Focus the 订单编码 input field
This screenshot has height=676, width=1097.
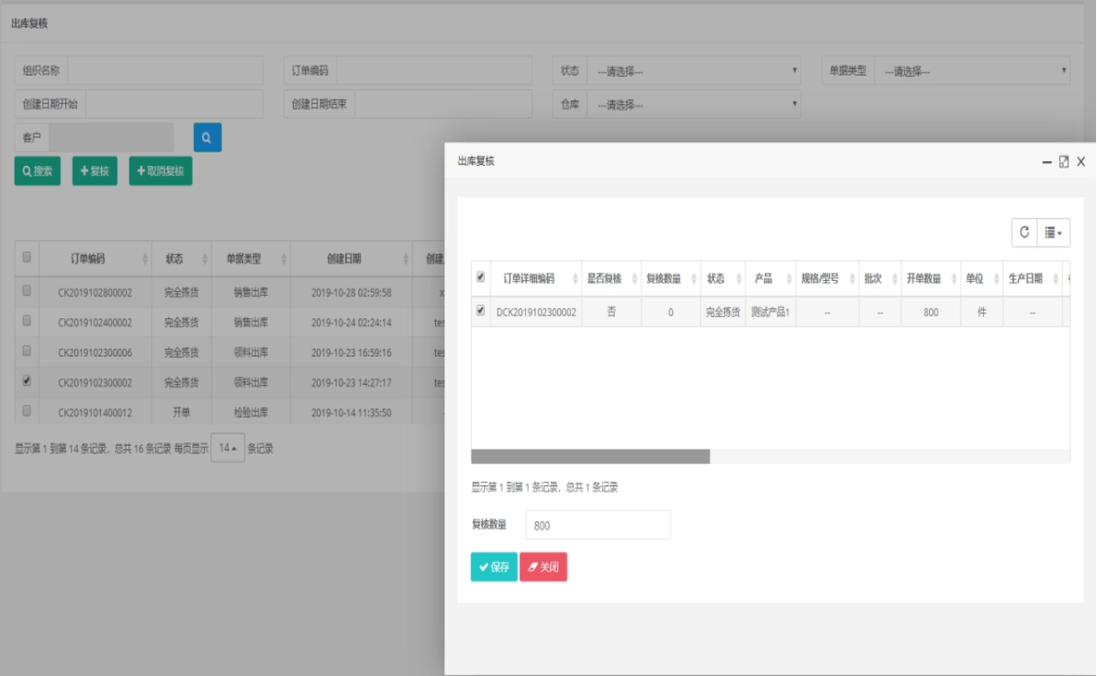click(435, 70)
